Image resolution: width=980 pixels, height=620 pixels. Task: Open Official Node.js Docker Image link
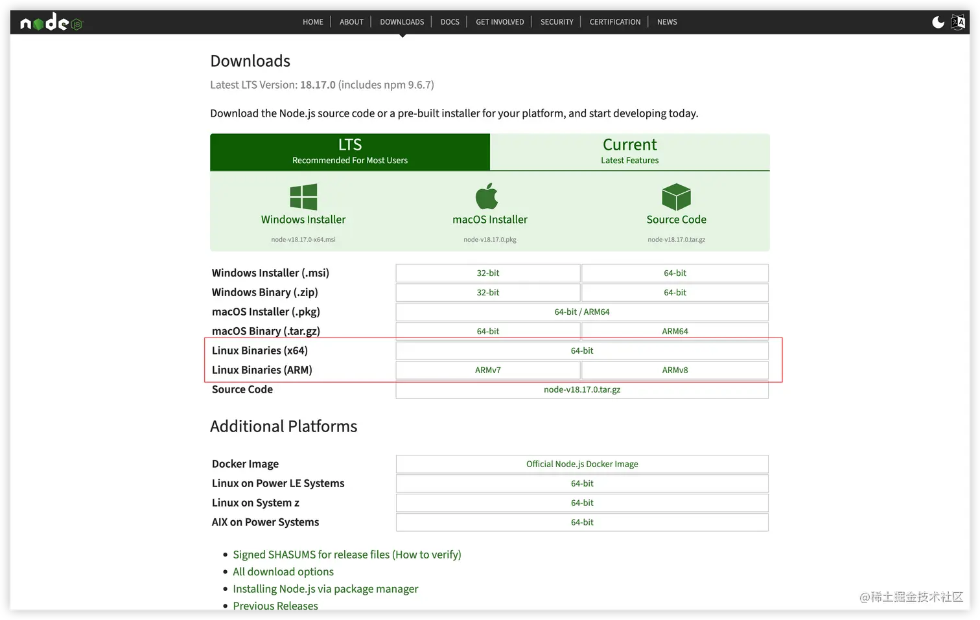click(x=582, y=465)
